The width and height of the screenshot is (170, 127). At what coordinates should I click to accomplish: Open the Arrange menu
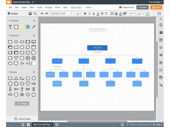49,7
